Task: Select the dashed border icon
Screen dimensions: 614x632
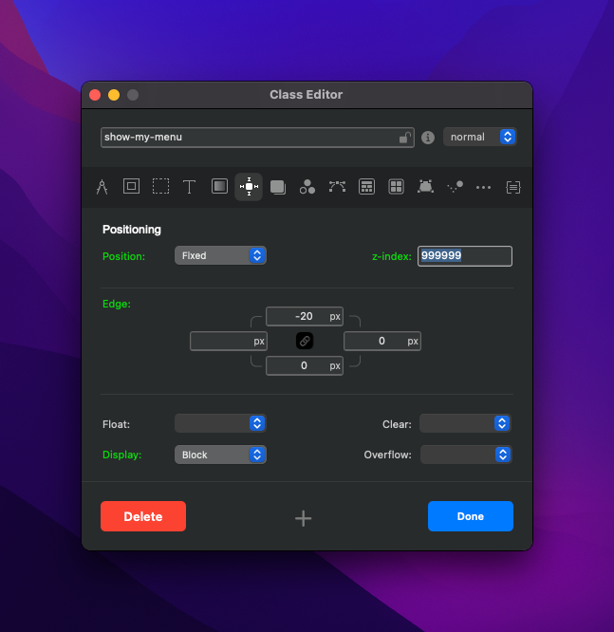Action: click(161, 187)
